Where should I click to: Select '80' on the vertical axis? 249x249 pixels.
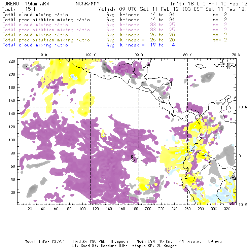coord(13,153)
